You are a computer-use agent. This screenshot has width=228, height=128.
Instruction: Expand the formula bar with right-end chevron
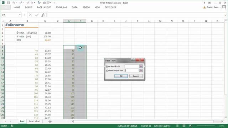click(225, 15)
